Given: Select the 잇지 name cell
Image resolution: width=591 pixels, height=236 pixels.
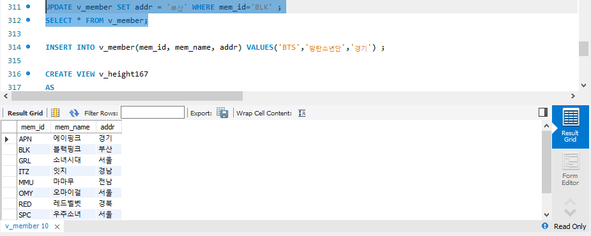Looking at the screenshot, I should [x=73, y=172].
